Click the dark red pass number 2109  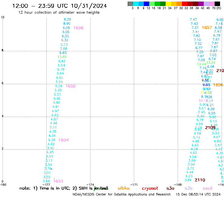click(210, 128)
